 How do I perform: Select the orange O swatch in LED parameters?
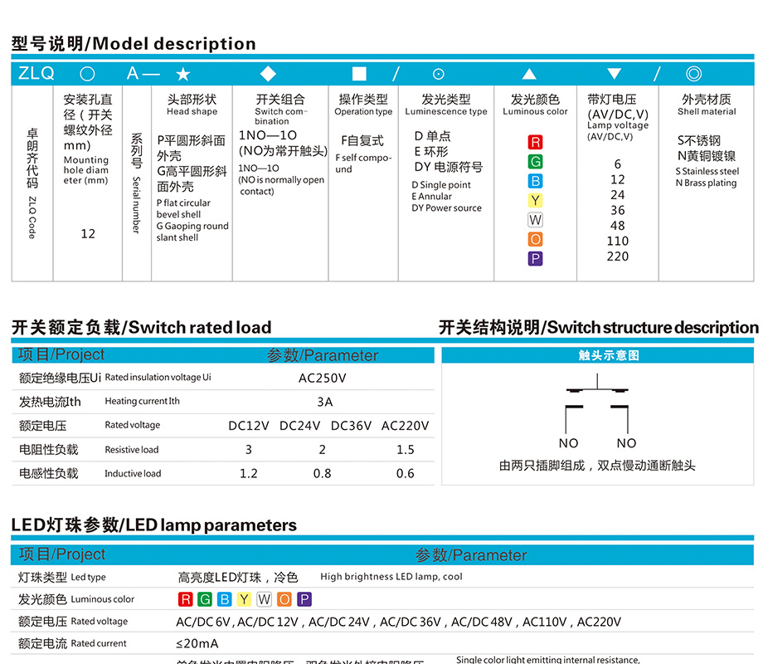[x=284, y=599]
